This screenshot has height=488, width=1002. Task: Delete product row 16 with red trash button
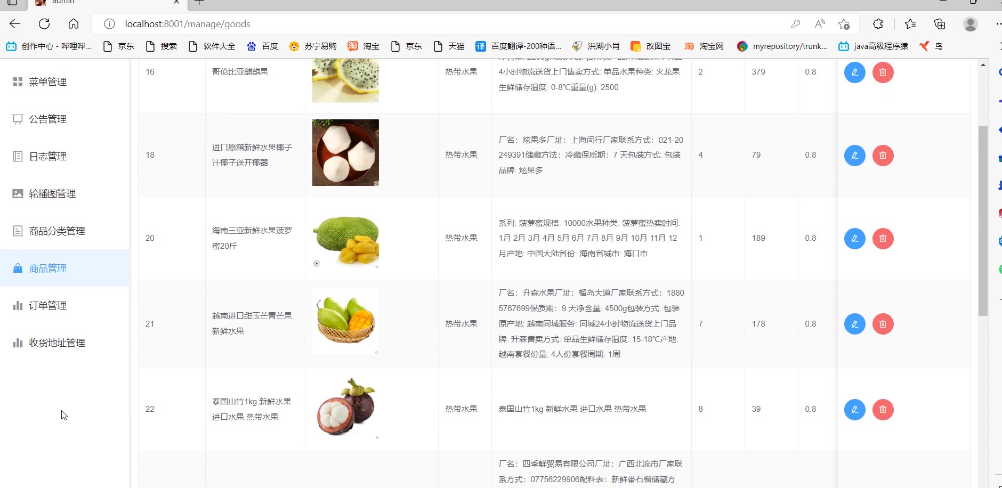(x=883, y=72)
